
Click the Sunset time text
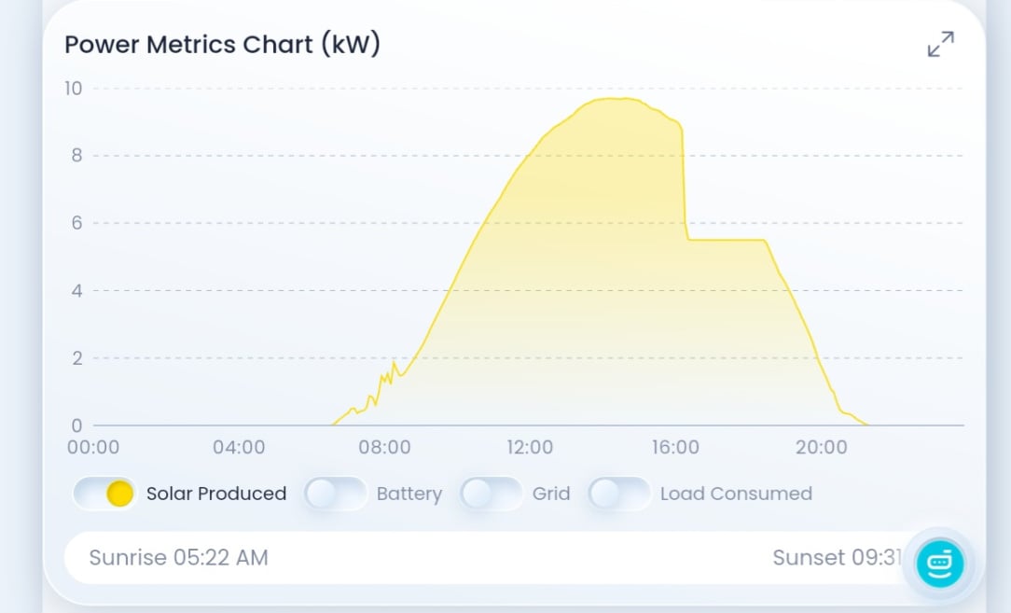[x=837, y=558]
